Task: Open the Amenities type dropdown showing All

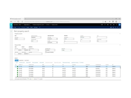Action: 34,50
